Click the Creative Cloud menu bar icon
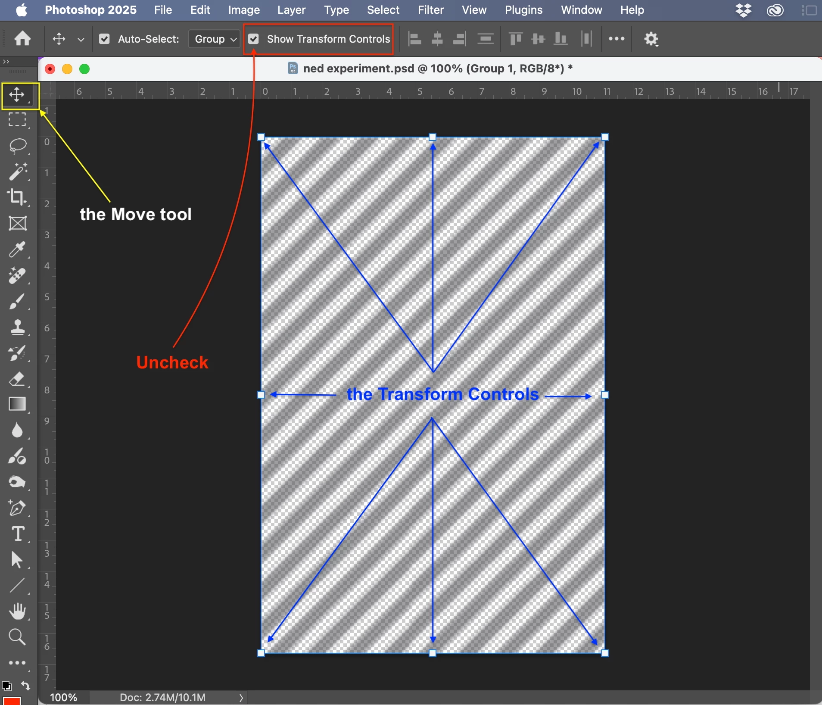The image size is (822, 705). pos(775,10)
